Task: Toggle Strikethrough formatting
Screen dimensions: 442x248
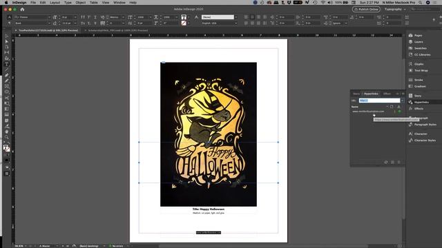Action: 95,23
